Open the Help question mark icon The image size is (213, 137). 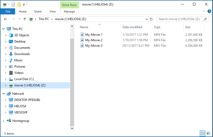(x=209, y=11)
